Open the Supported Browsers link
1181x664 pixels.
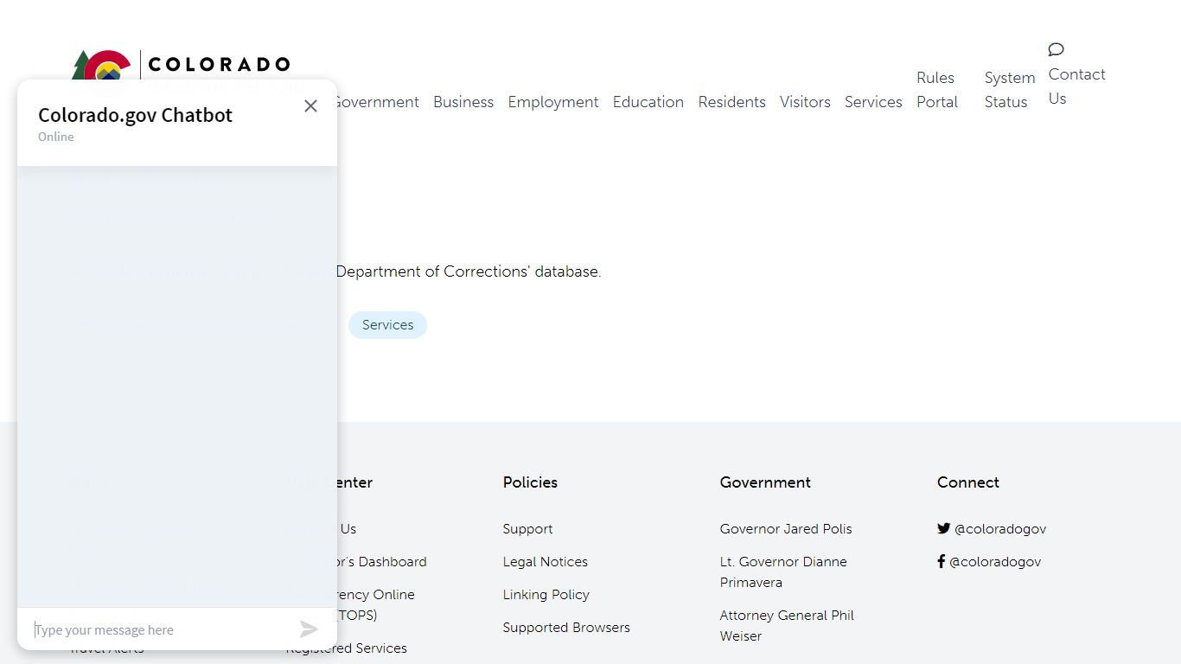click(x=566, y=628)
